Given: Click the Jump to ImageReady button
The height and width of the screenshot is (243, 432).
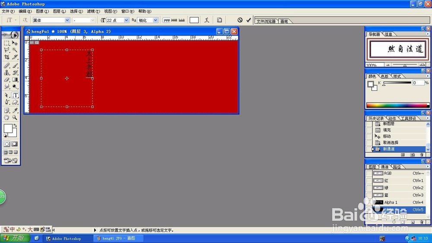Looking at the screenshot, I should tap(11, 160).
